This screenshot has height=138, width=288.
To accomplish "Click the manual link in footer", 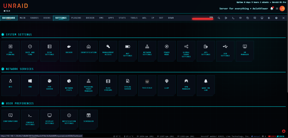I will [x=256, y=136].
